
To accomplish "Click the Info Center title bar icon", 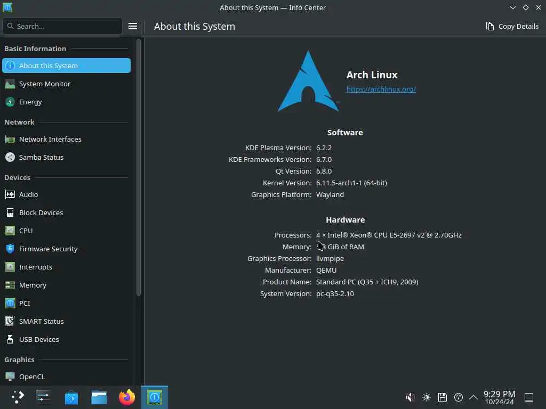I will pyautogui.click(x=7, y=7).
